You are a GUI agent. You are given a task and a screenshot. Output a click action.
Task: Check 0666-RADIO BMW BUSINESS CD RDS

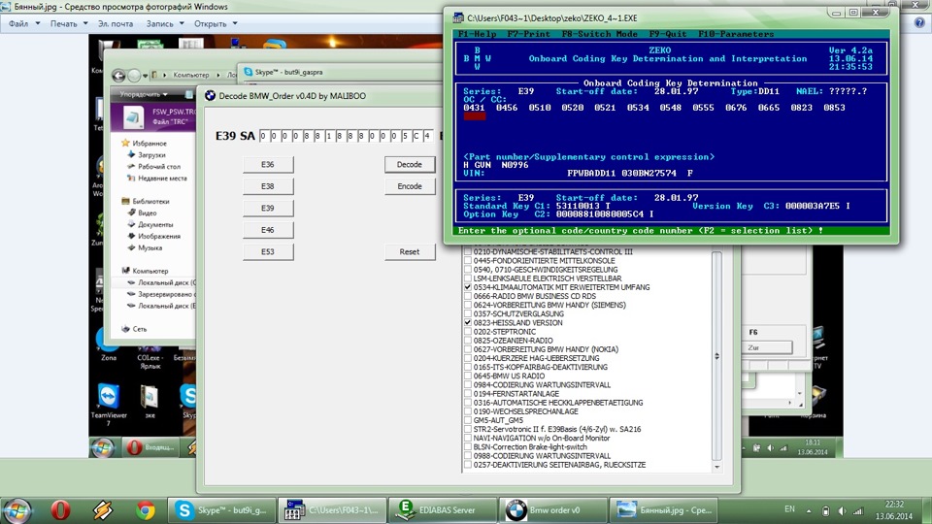pos(468,296)
